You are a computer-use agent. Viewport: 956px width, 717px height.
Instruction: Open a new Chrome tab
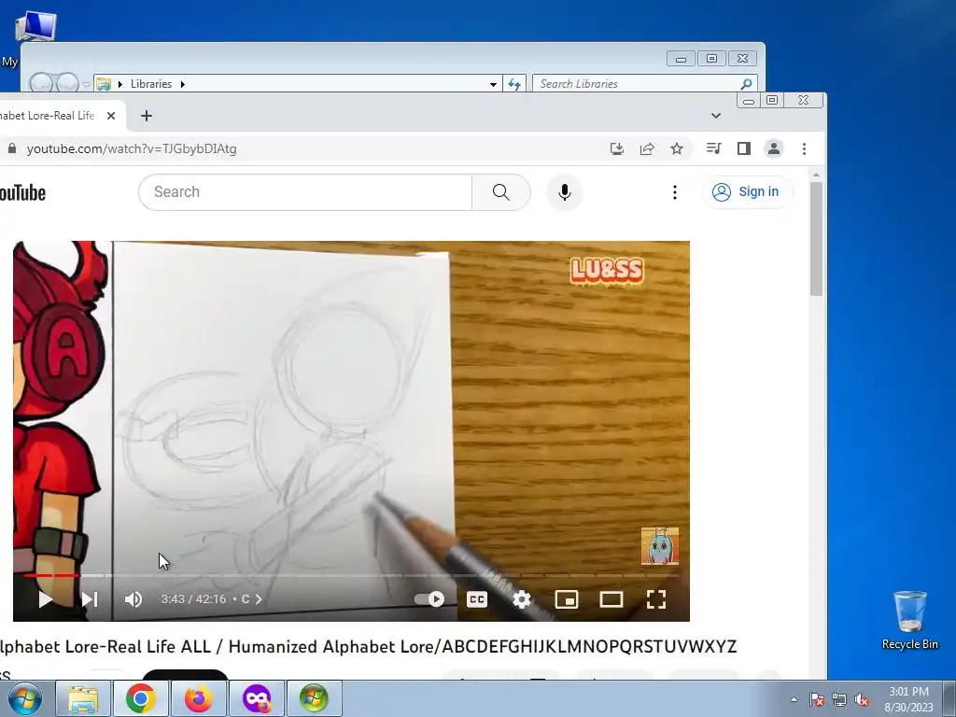click(147, 116)
